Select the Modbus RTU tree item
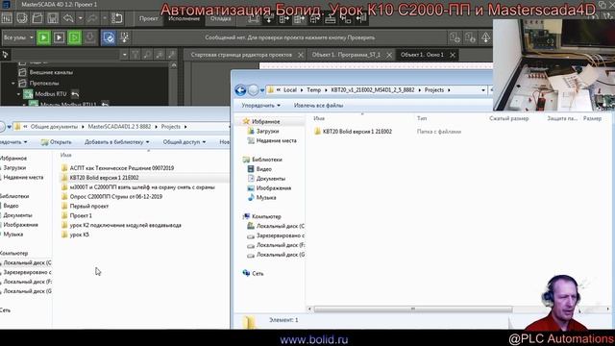The image size is (615, 346). 51,94
